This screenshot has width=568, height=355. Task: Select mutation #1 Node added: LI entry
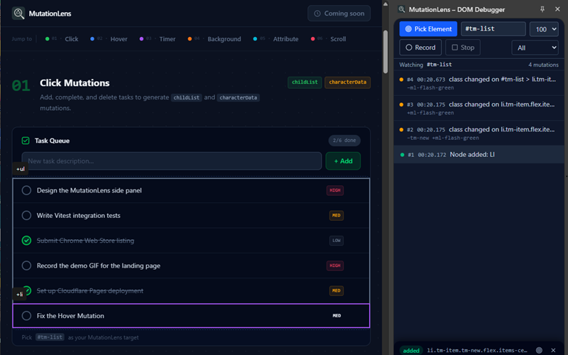click(x=479, y=155)
